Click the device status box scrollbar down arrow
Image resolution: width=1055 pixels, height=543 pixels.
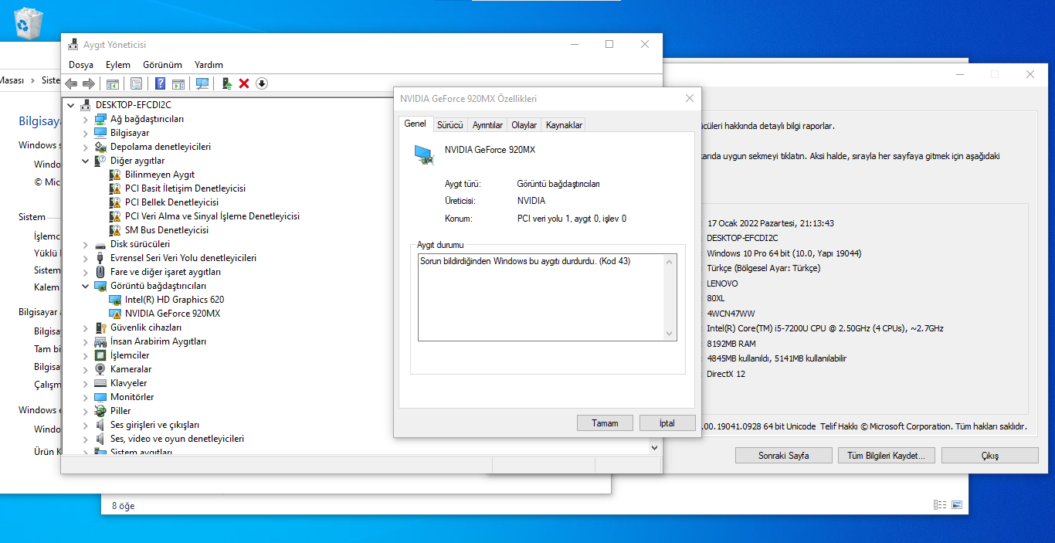tap(670, 334)
